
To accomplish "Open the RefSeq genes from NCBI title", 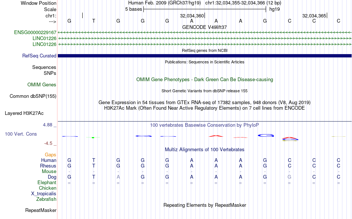I will tap(205, 50).
